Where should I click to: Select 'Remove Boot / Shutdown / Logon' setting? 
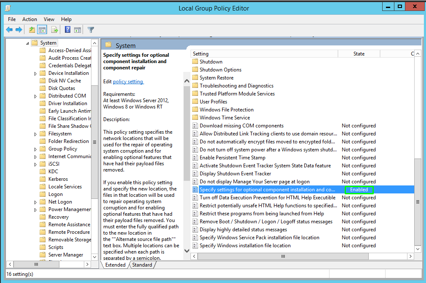303,222
